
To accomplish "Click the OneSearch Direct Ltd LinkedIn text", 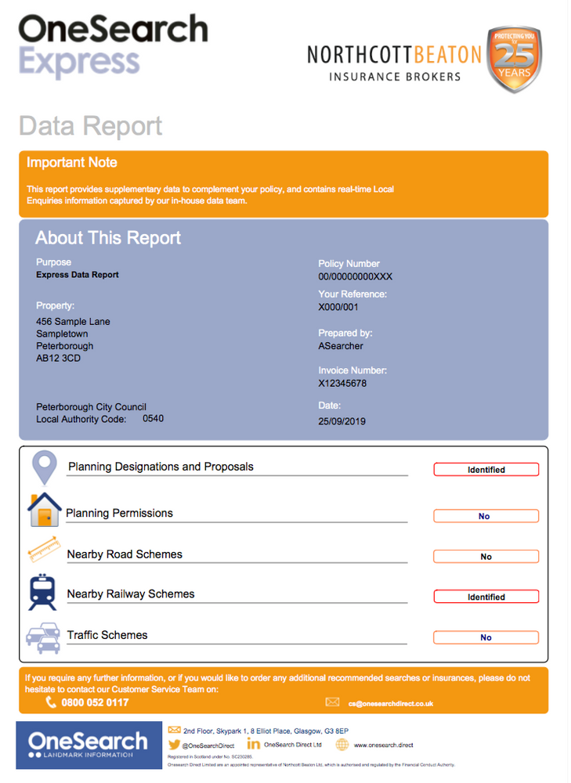I will [293, 745].
